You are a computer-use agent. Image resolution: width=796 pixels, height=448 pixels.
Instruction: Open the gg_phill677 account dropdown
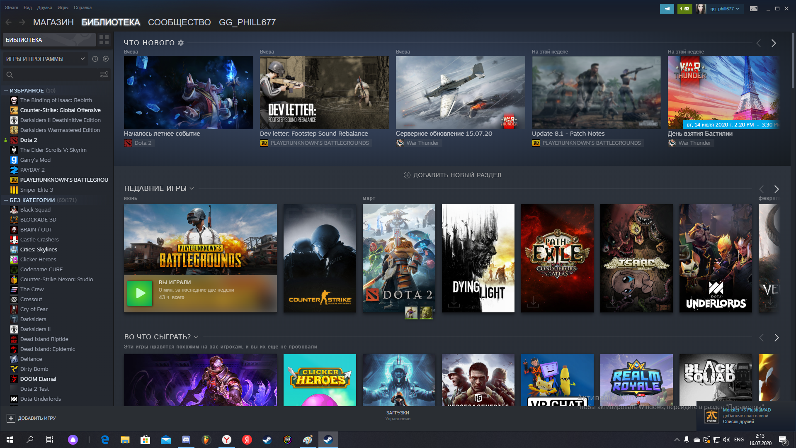[725, 9]
